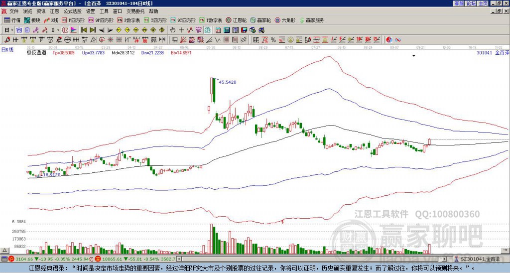Open the 赢家轮 wheel tool
The width and height of the screenshot is (510, 273).
[x=260, y=20]
